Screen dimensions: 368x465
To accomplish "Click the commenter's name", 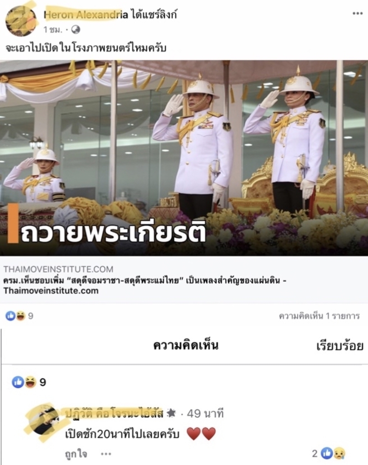I will pyautogui.click(x=114, y=413).
